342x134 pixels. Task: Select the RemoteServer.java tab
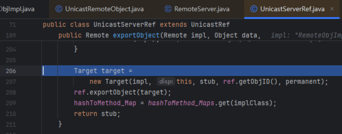(x=202, y=9)
